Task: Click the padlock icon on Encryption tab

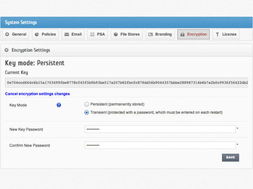Action: point(182,34)
